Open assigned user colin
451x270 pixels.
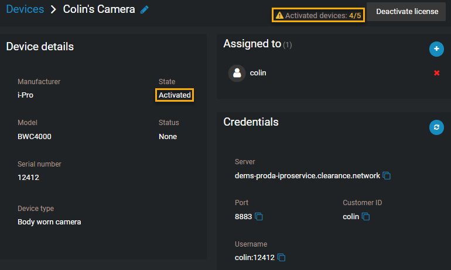[x=258, y=73]
